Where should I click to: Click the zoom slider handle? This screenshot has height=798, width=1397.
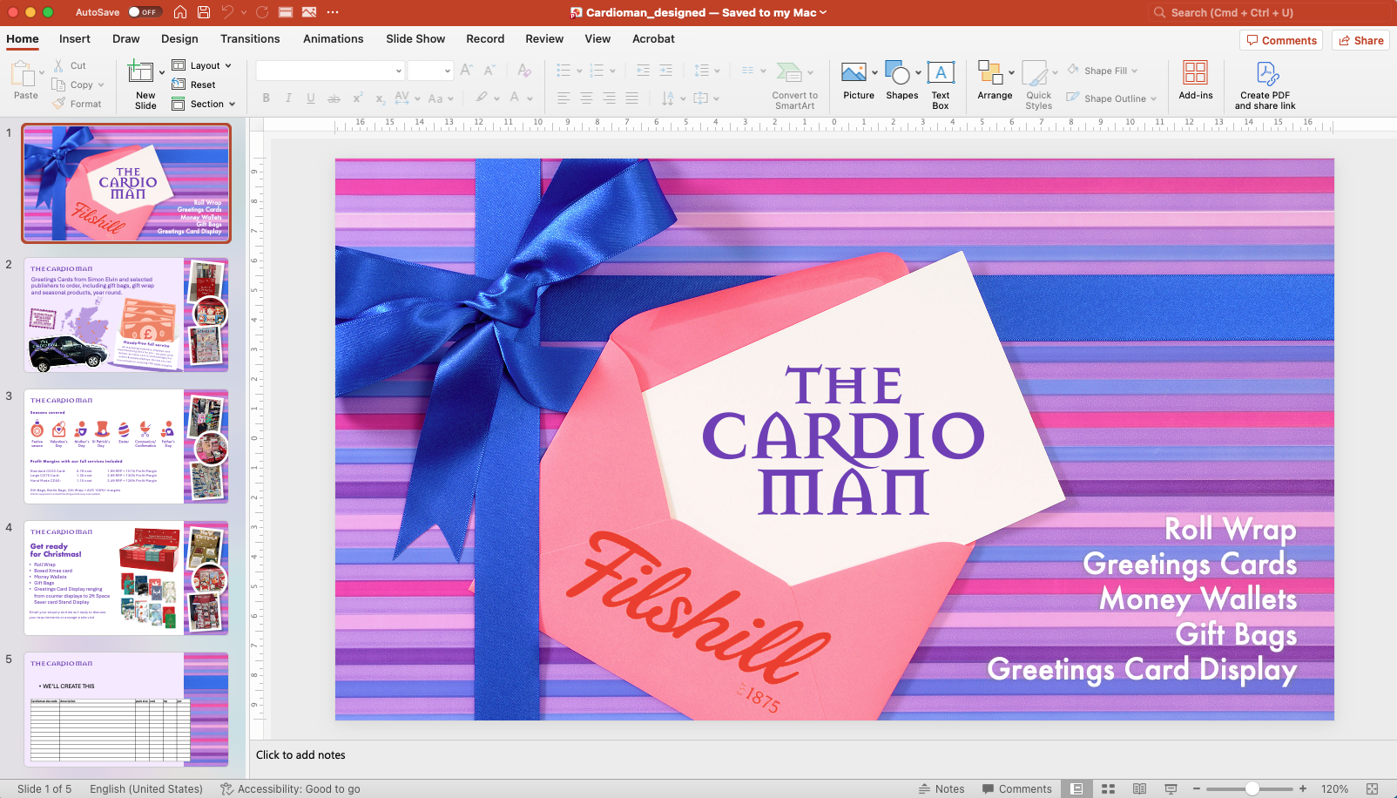[x=1252, y=788]
